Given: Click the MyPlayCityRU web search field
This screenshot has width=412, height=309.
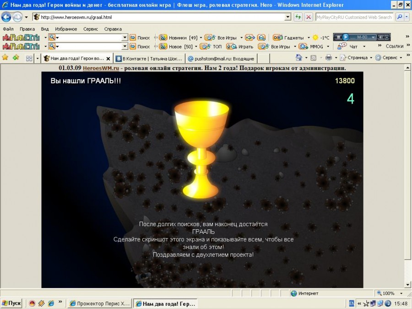Looking at the screenshot, I should click(354, 17).
